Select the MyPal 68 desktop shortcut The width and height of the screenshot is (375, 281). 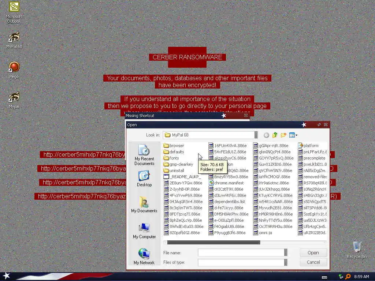point(14,40)
